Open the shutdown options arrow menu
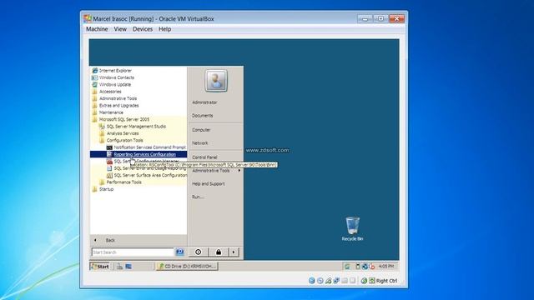Screen dimensions: 534x300 click(x=234, y=252)
